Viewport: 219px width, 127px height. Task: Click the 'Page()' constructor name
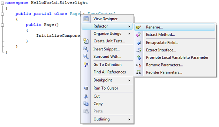pyautogui.click(x=51, y=25)
